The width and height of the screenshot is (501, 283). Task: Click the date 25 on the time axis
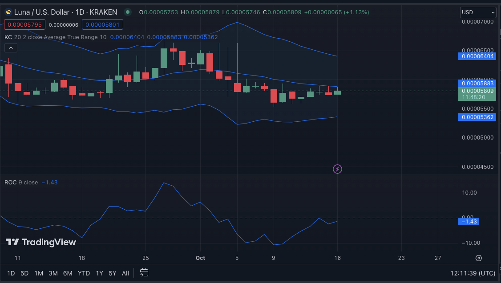click(145, 258)
